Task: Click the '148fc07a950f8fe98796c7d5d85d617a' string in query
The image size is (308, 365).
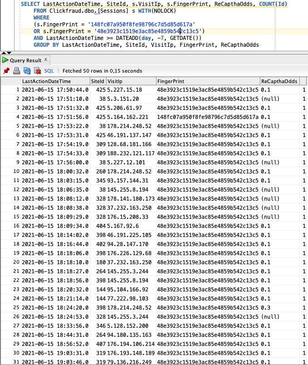Action: click(141, 25)
